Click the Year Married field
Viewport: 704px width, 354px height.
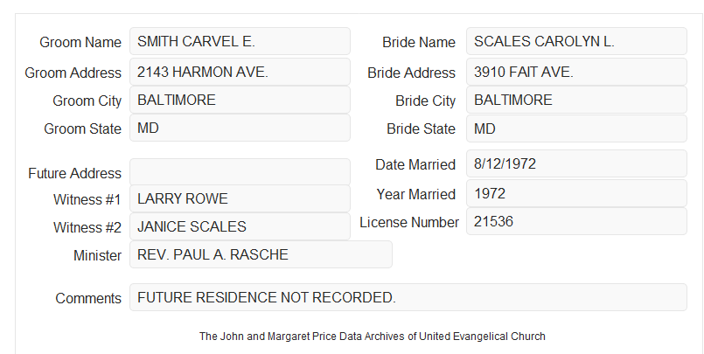click(576, 193)
